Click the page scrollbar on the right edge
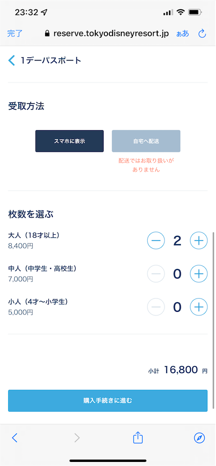Image resolution: width=216 pixels, height=466 pixels. [x=213, y=320]
